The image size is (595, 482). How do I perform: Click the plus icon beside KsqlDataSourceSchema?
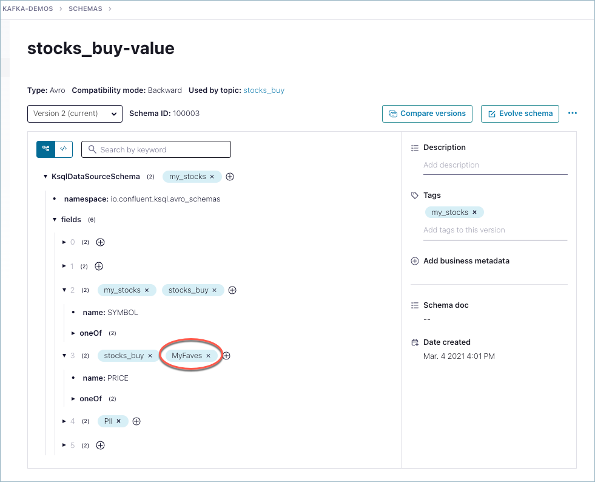tap(229, 176)
